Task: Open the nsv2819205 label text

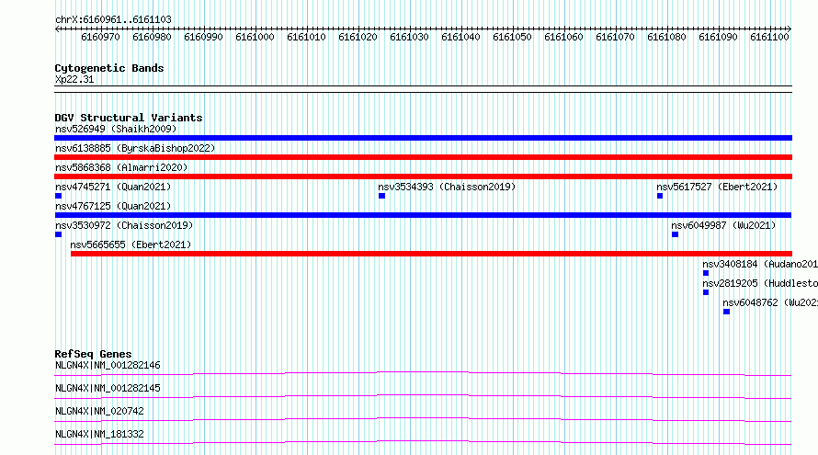Action: pos(760,283)
